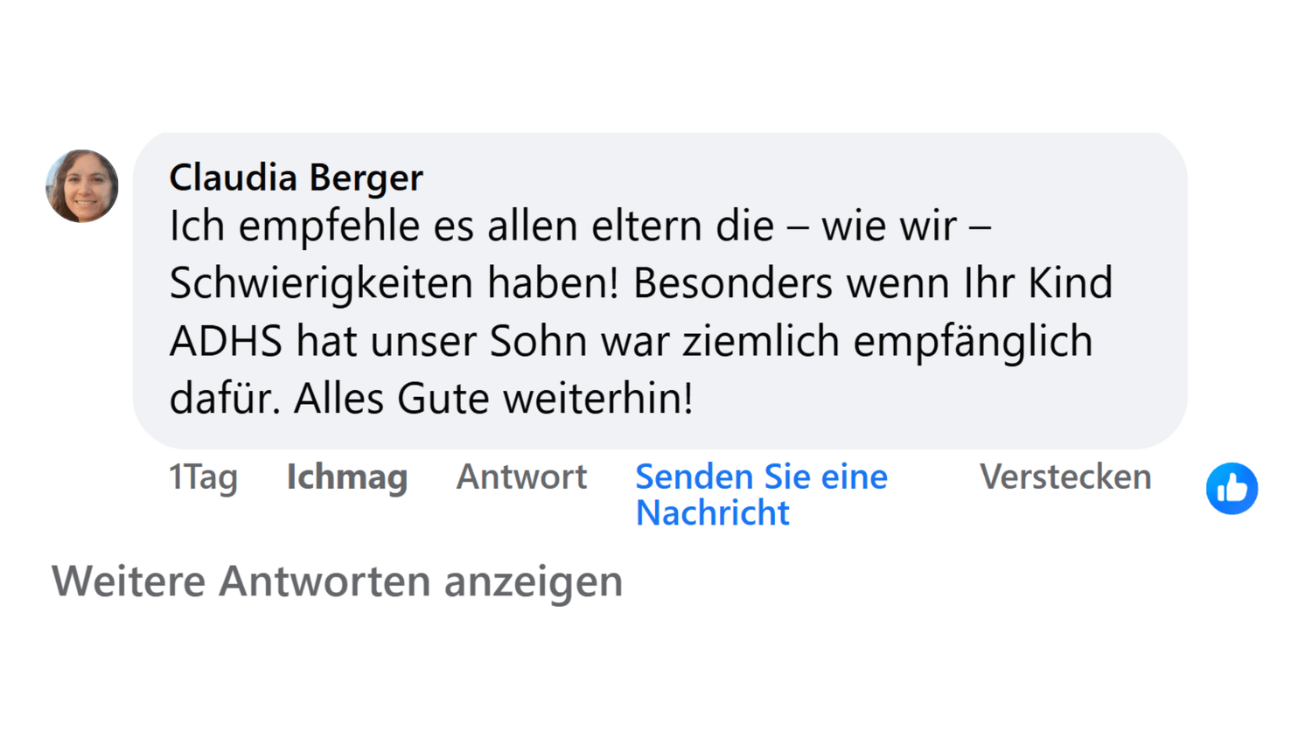Click the word Besonders in the comment
Viewport: 1312px width, 738px height.
[732, 283]
